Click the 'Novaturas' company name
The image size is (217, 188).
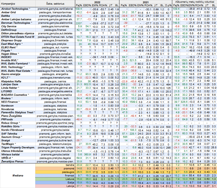[x=18, y=109]
